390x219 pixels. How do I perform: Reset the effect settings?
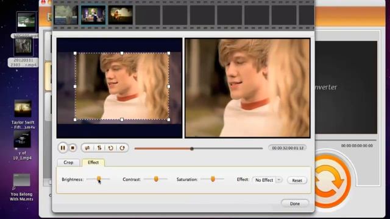297,181
